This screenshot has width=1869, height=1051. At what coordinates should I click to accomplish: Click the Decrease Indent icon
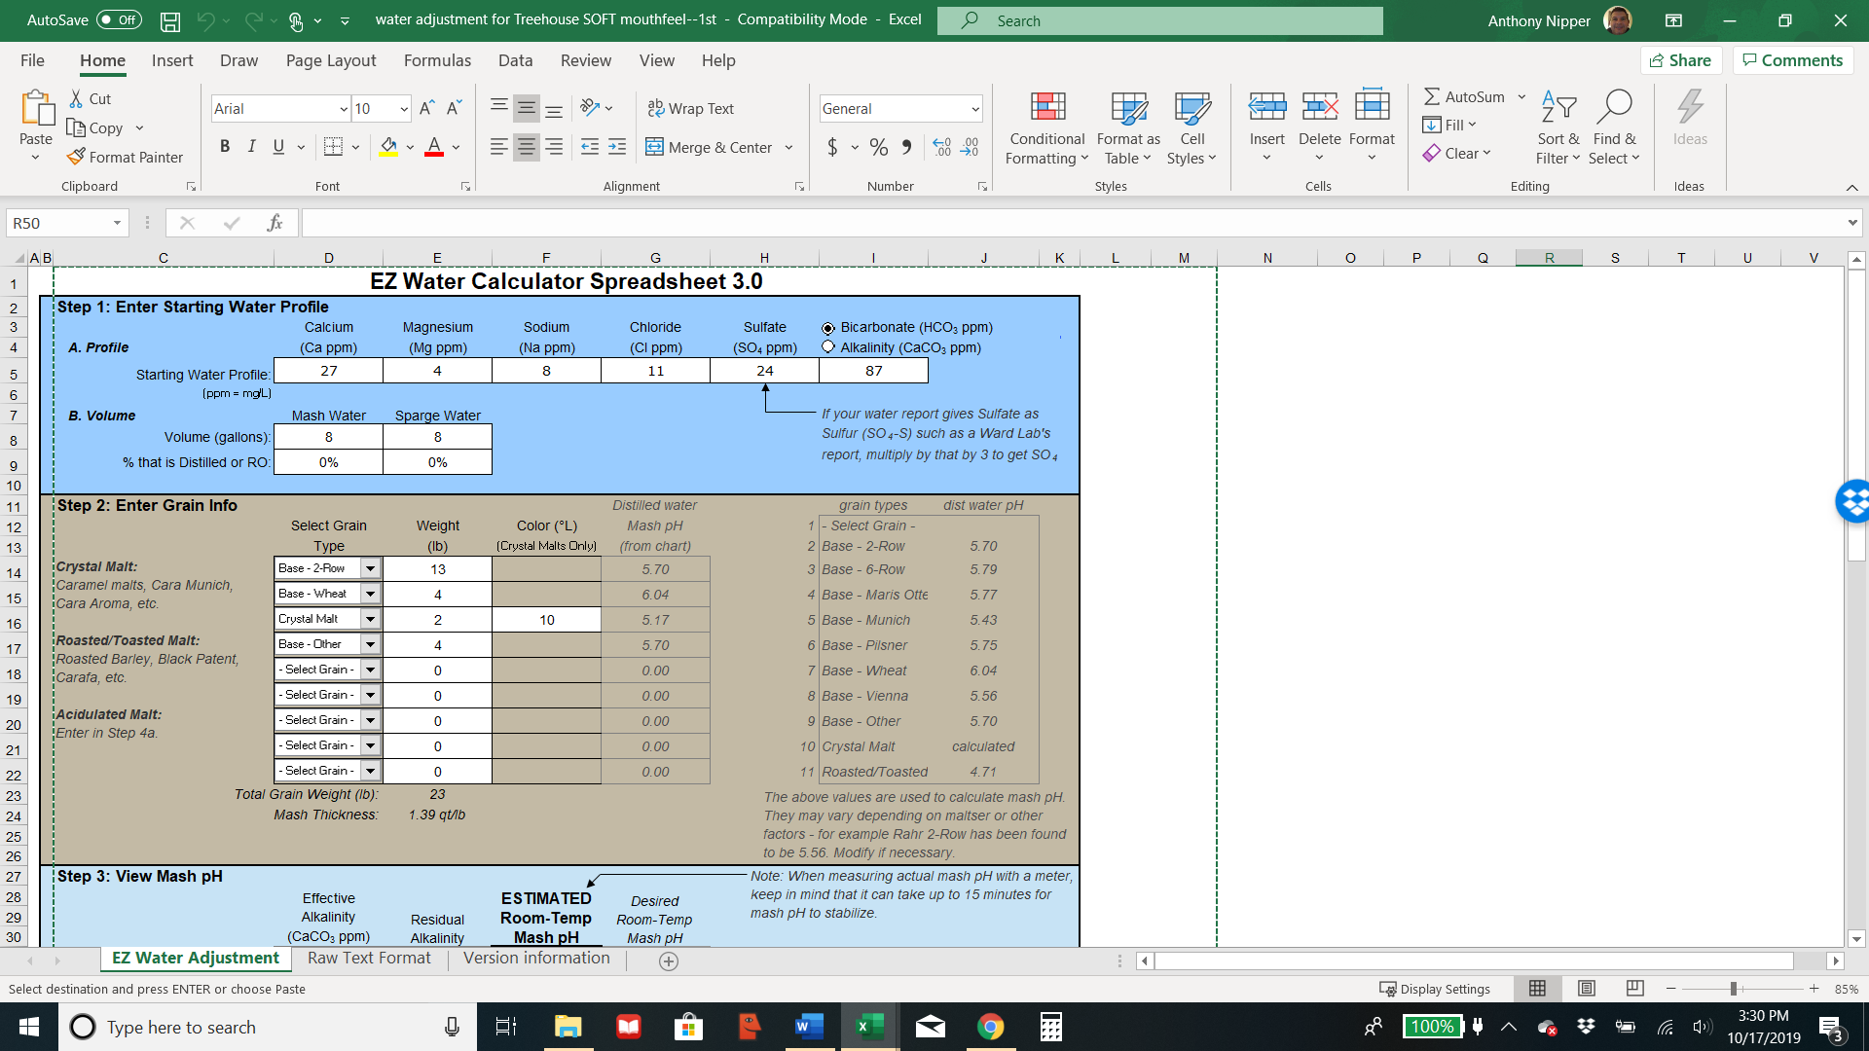tap(590, 147)
